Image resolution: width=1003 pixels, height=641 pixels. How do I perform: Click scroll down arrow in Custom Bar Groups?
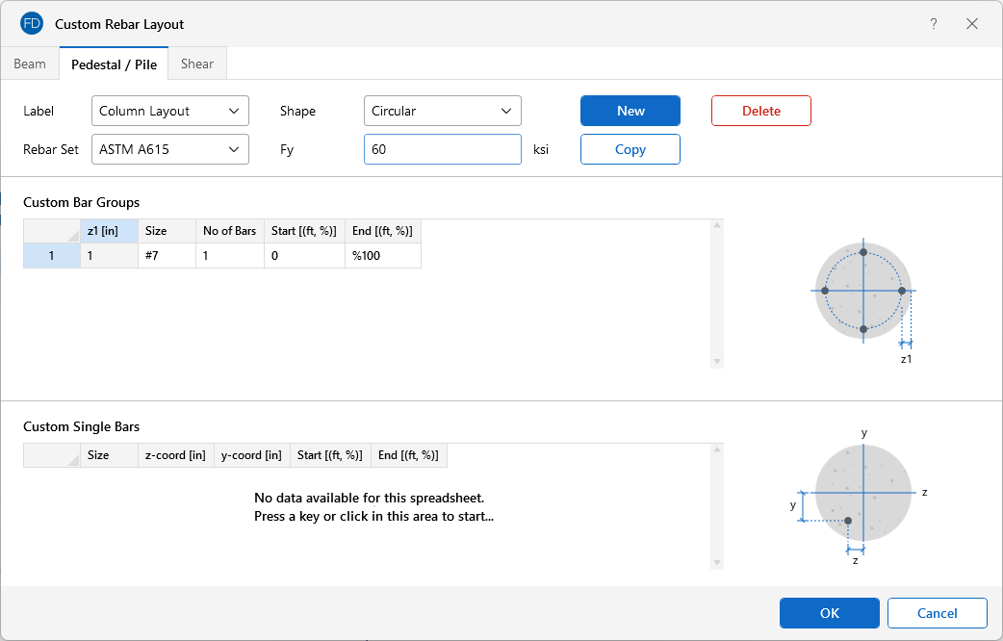[716, 361]
